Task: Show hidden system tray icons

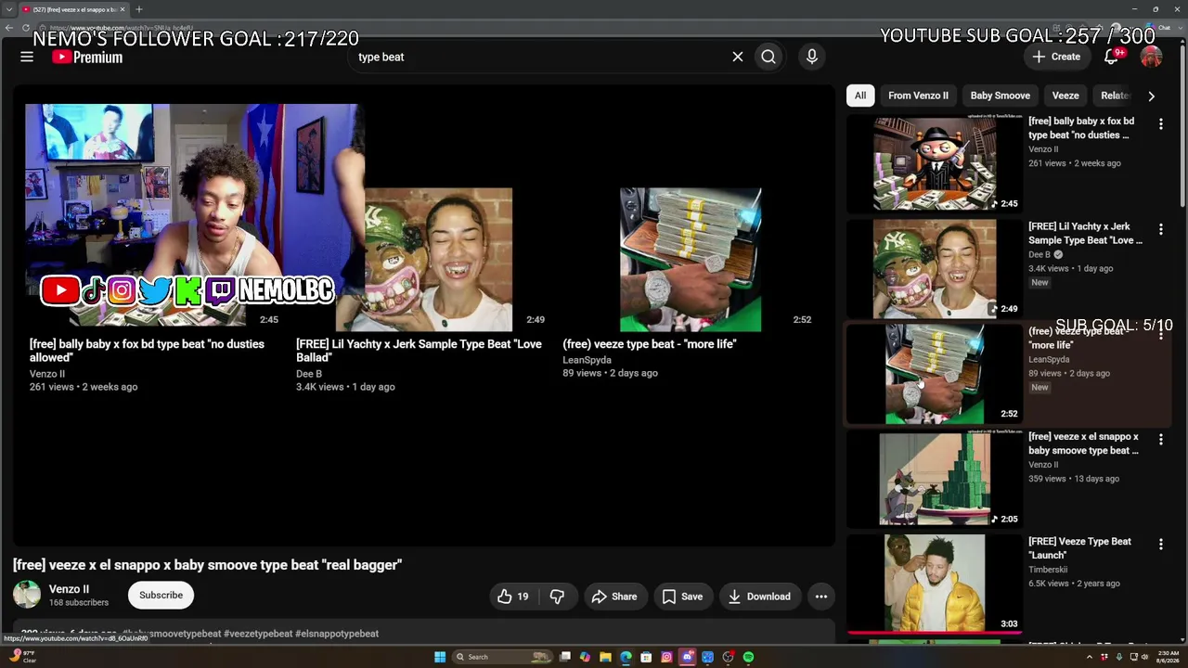Action: (1091, 657)
